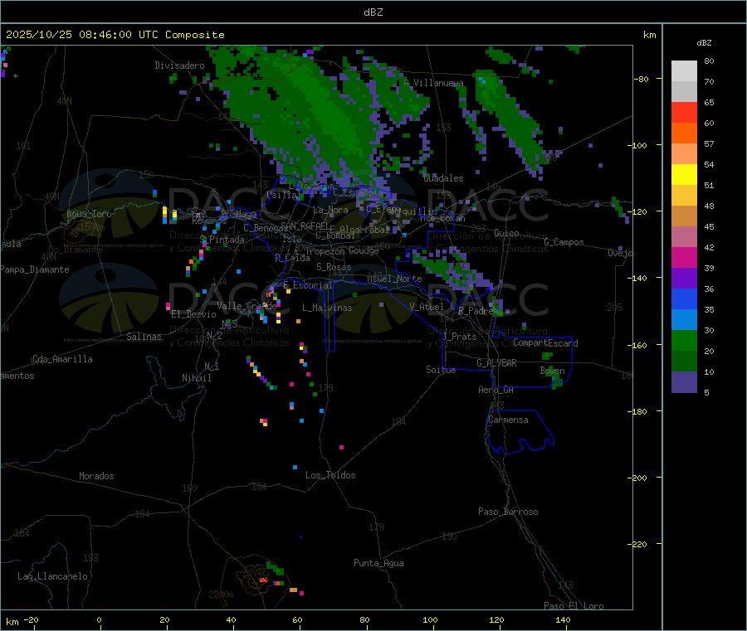Click the purple 5 dBZ legend swatch

(x=684, y=382)
